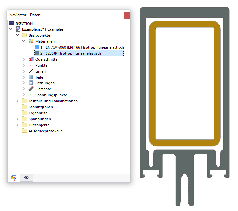Select material 2 - S235JR row
The width and height of the screenshot is (238, 211).
click(x=79, y=53)
